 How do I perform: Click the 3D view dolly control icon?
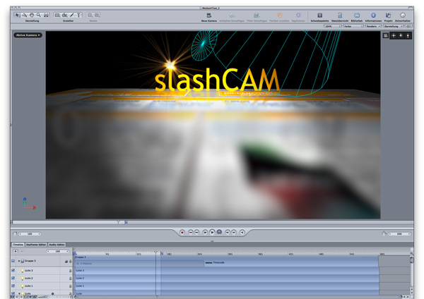[x=408, y=36]
